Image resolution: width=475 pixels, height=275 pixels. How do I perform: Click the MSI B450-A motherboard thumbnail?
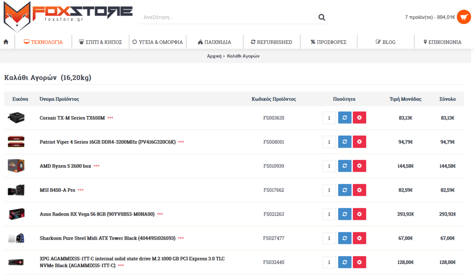tap(16, 190)
